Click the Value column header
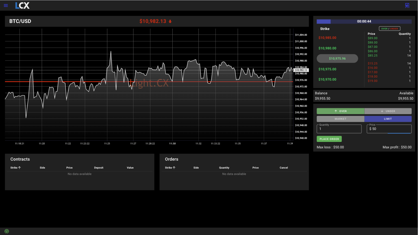418x235 pixels. [130, 168]
